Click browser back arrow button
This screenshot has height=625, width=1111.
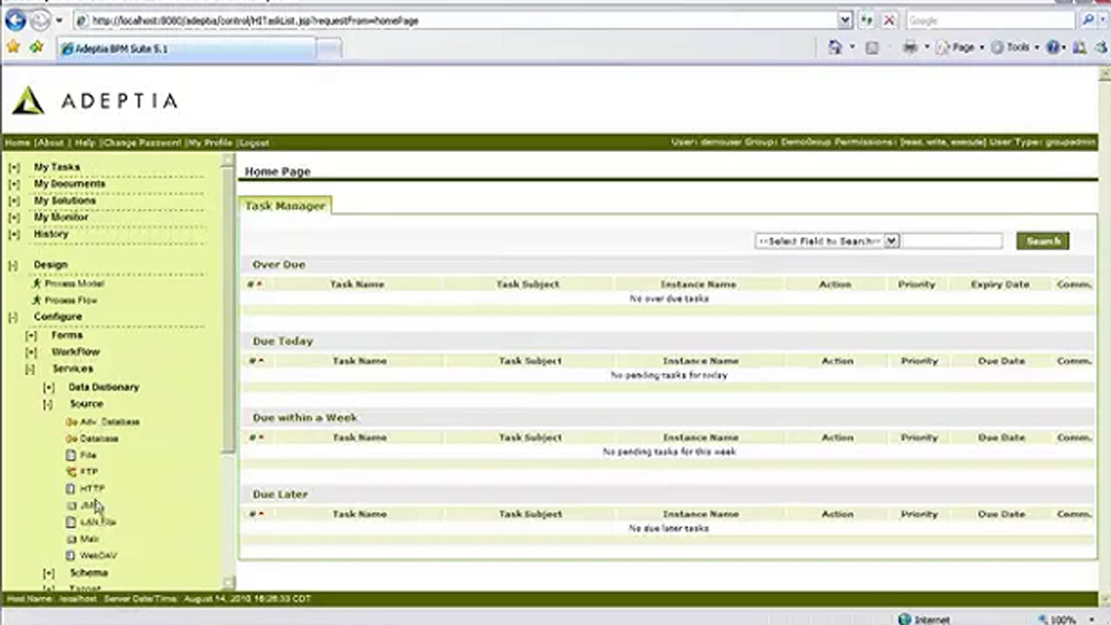(x=16, y=21)
